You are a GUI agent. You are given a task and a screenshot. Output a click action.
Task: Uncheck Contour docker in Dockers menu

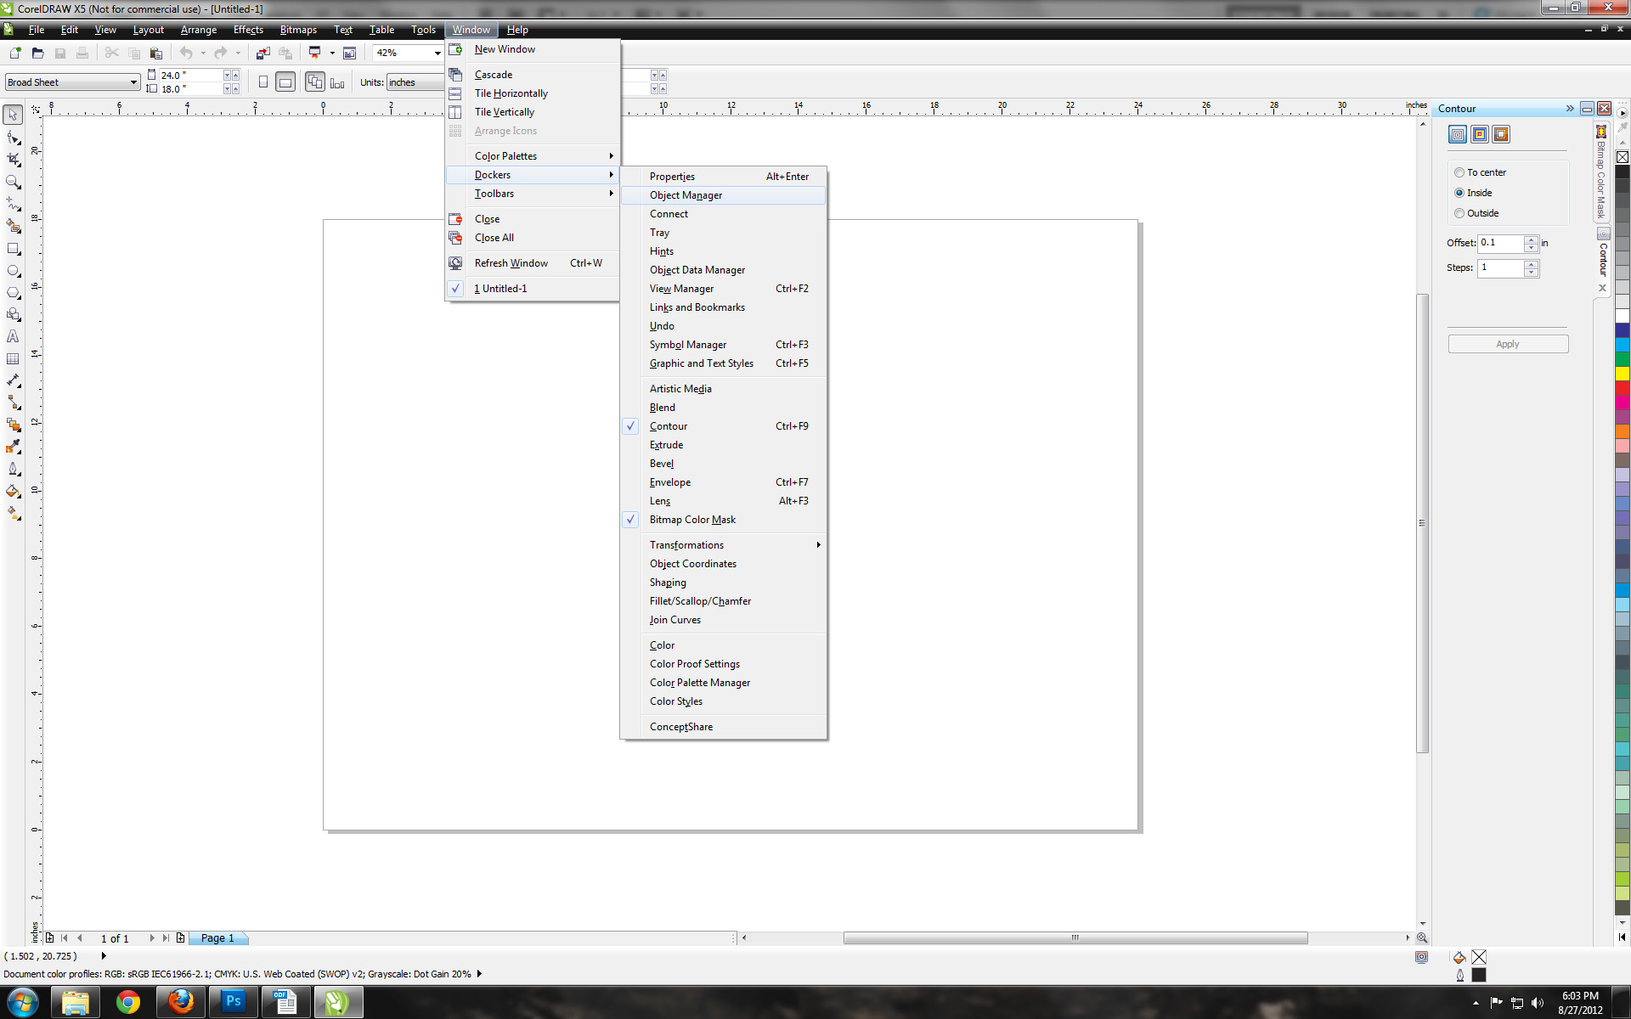pyautogui.click(x=723, y=426)
